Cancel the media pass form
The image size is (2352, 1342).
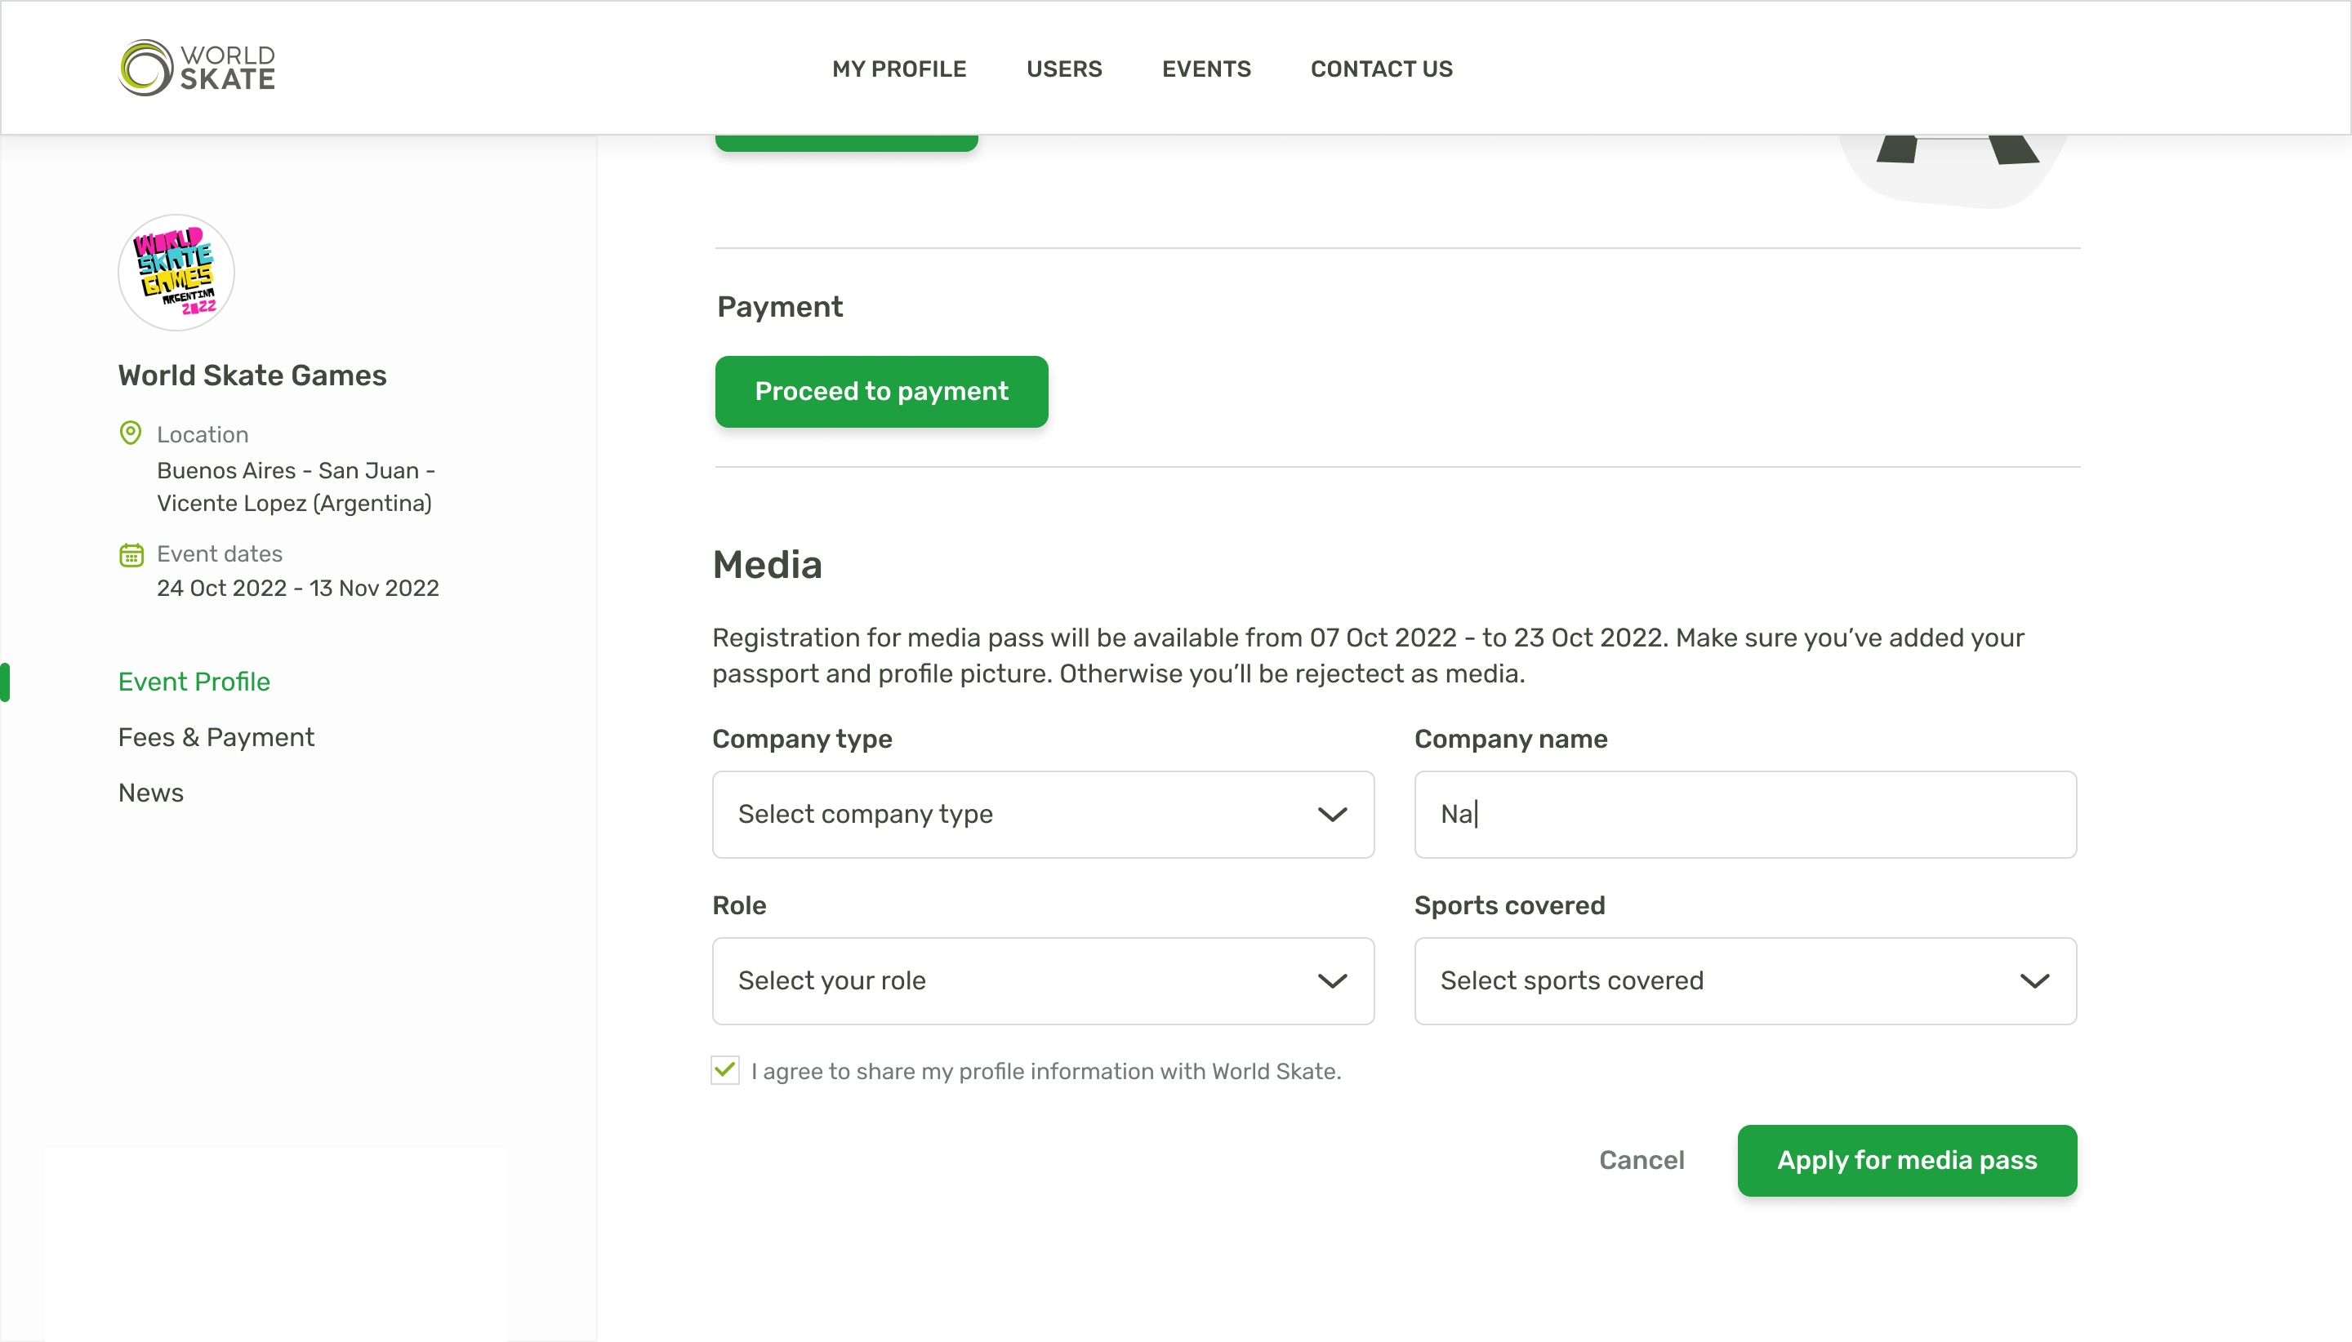point(1641,1161)
